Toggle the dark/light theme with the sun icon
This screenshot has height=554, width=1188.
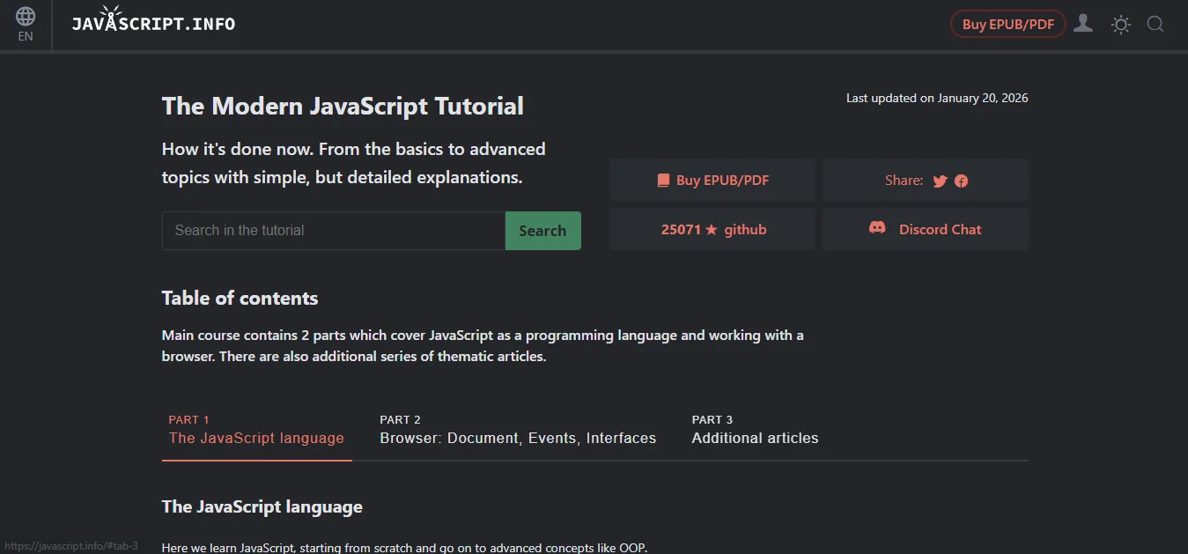(1119, 24)
